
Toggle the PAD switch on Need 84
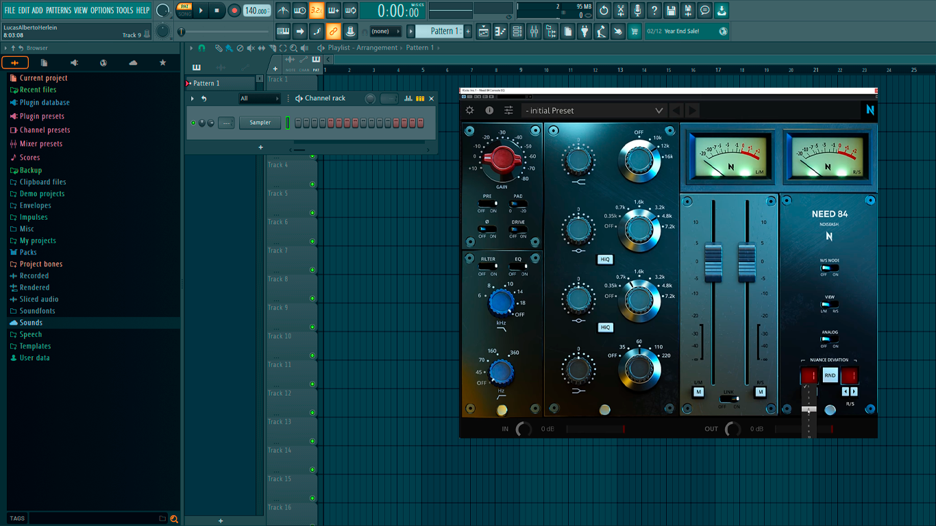pyautogui.click(x=518, y=204)
